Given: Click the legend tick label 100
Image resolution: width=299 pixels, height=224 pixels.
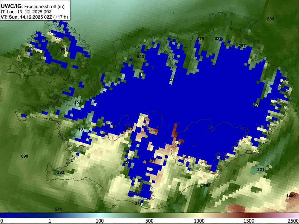Looking at the screenshot, I should [x=100, y=221].
